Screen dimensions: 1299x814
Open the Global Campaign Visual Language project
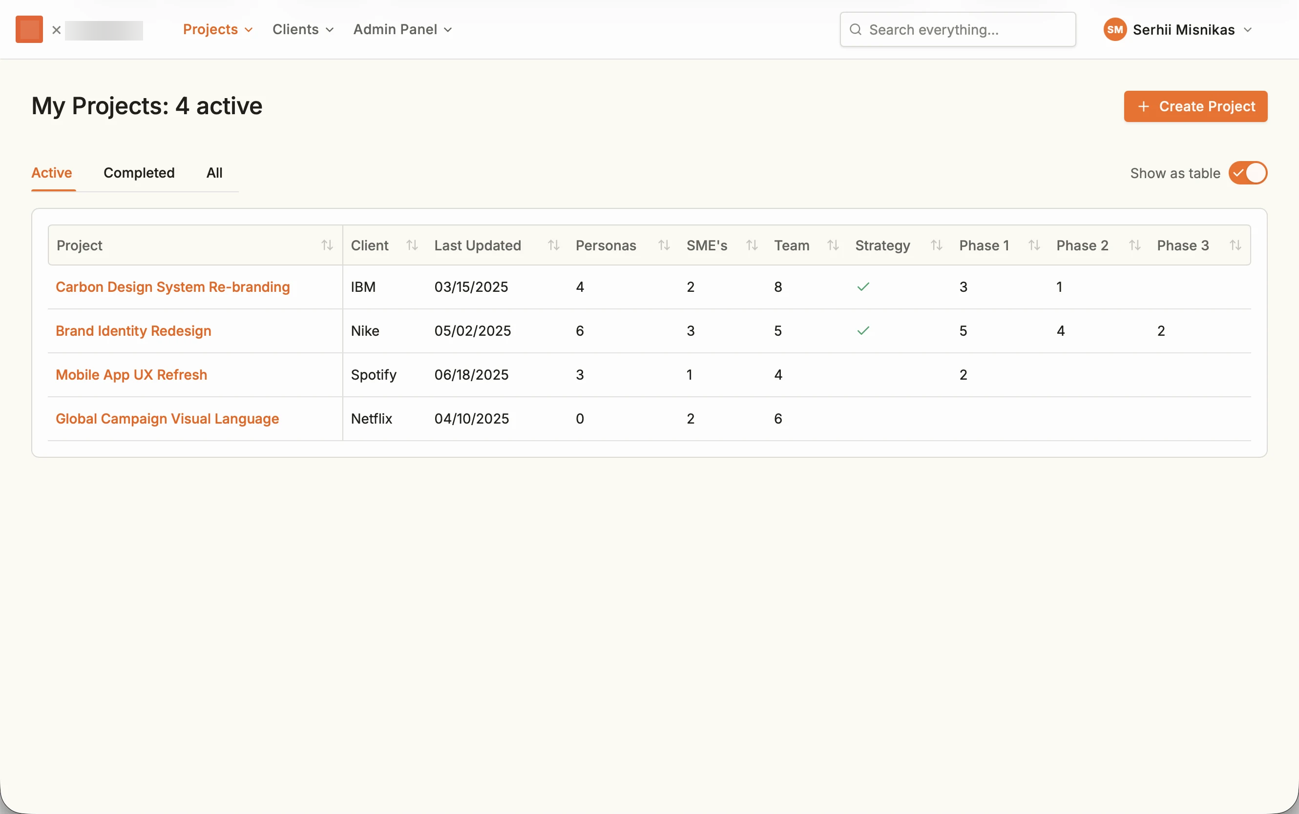(167, 419)
